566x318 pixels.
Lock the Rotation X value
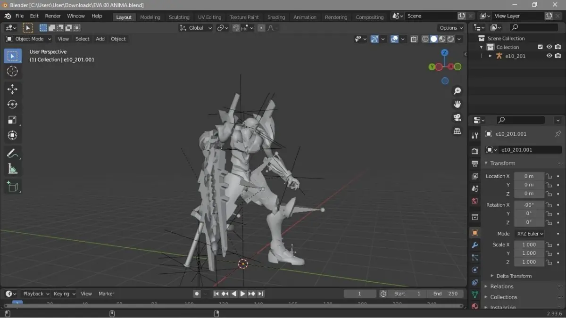[x=549, y=205]
